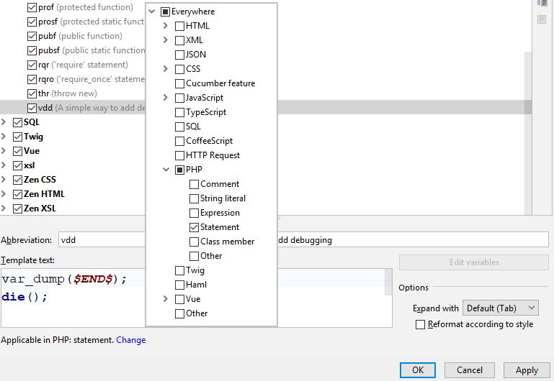The height and width of the screenshot is (381, 554).
Task: Check the HTML context checkbox
Action: point(179,26)
